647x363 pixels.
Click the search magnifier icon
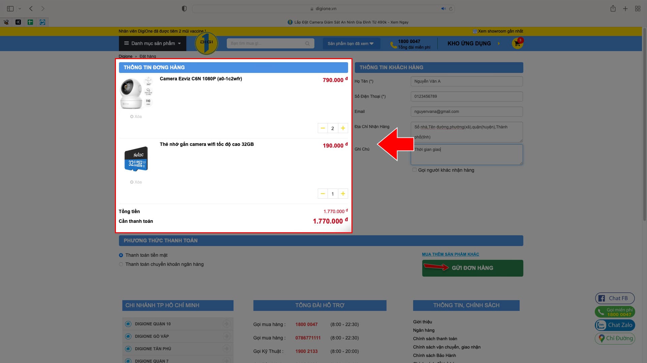[307, 44]
